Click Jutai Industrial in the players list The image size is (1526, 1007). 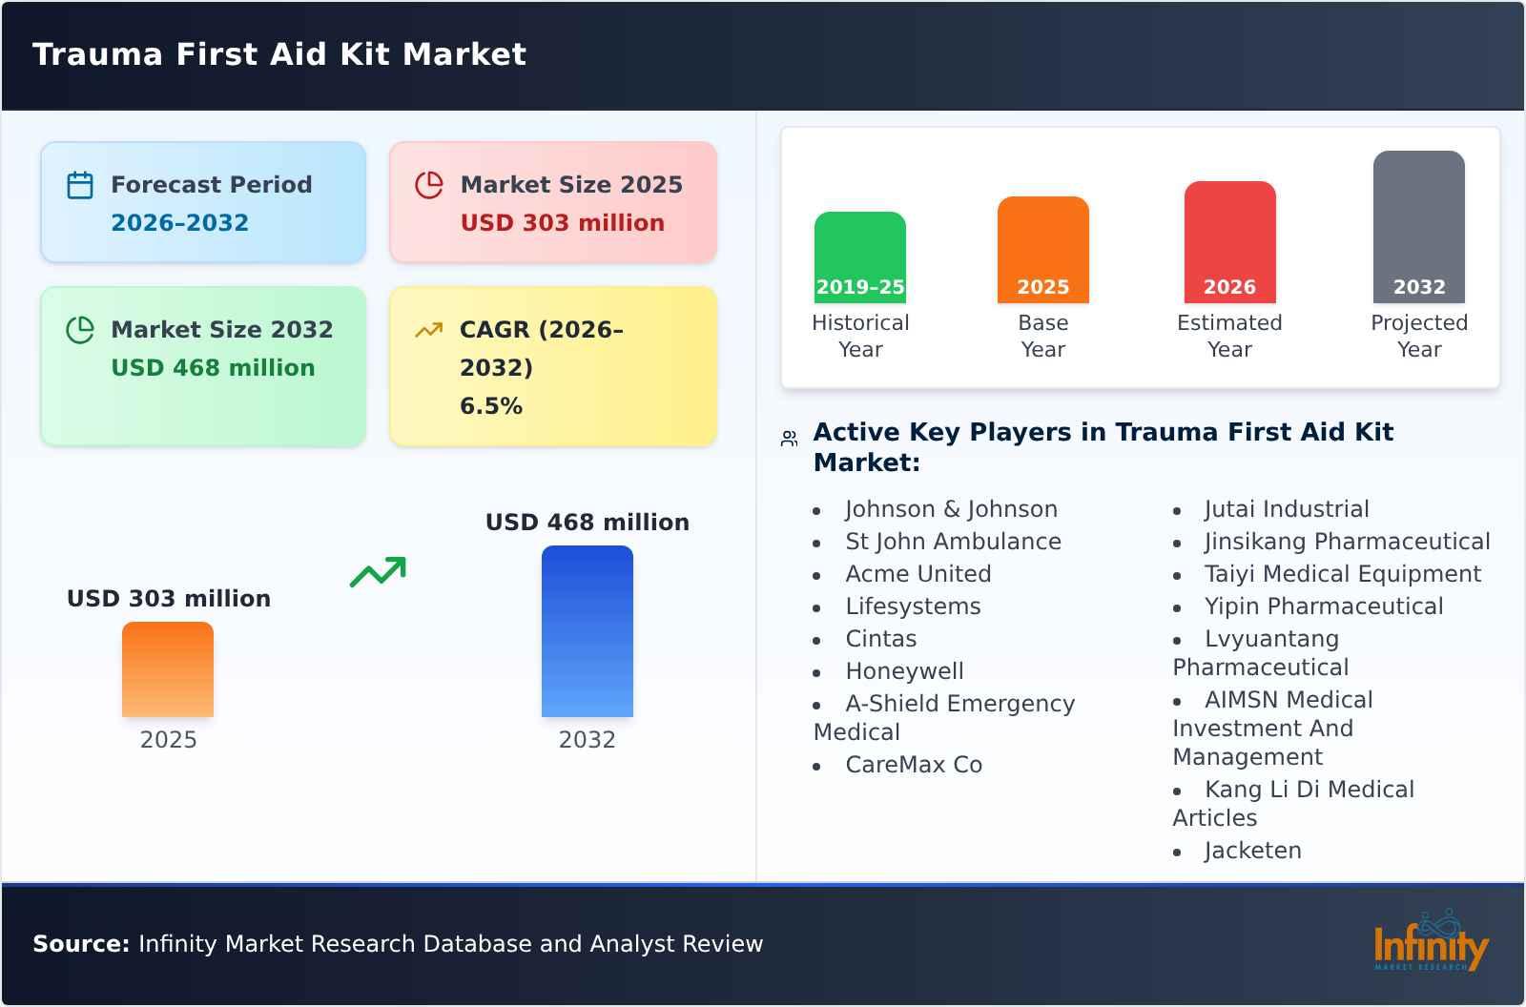(x=1287, y=509)
